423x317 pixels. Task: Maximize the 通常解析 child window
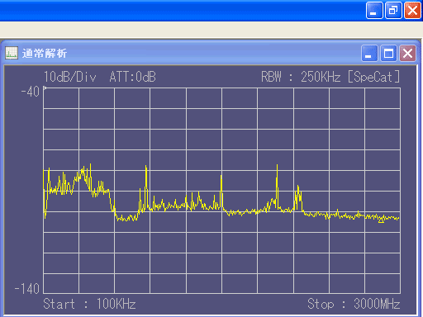point(388,53)
